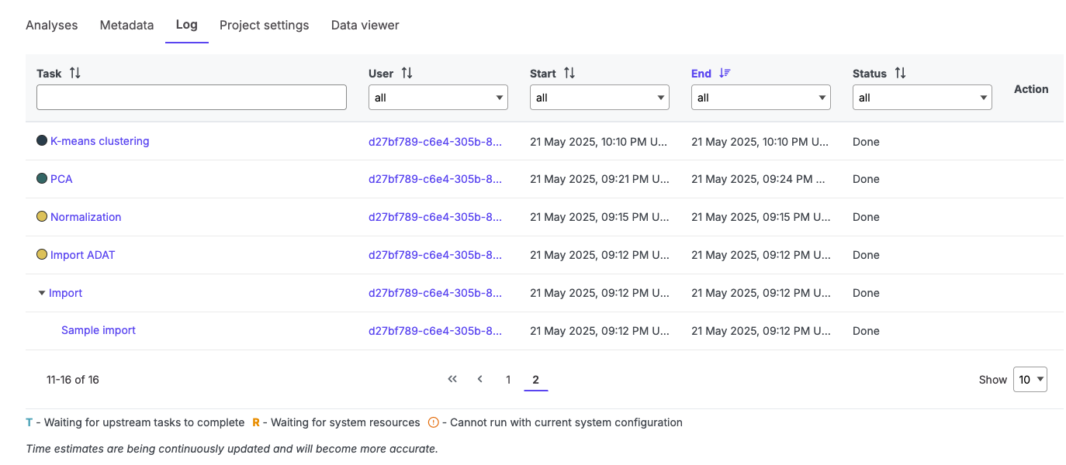Open the User filter dropdown
Viewport: 1066px width, 465px height.
point(438,98)
